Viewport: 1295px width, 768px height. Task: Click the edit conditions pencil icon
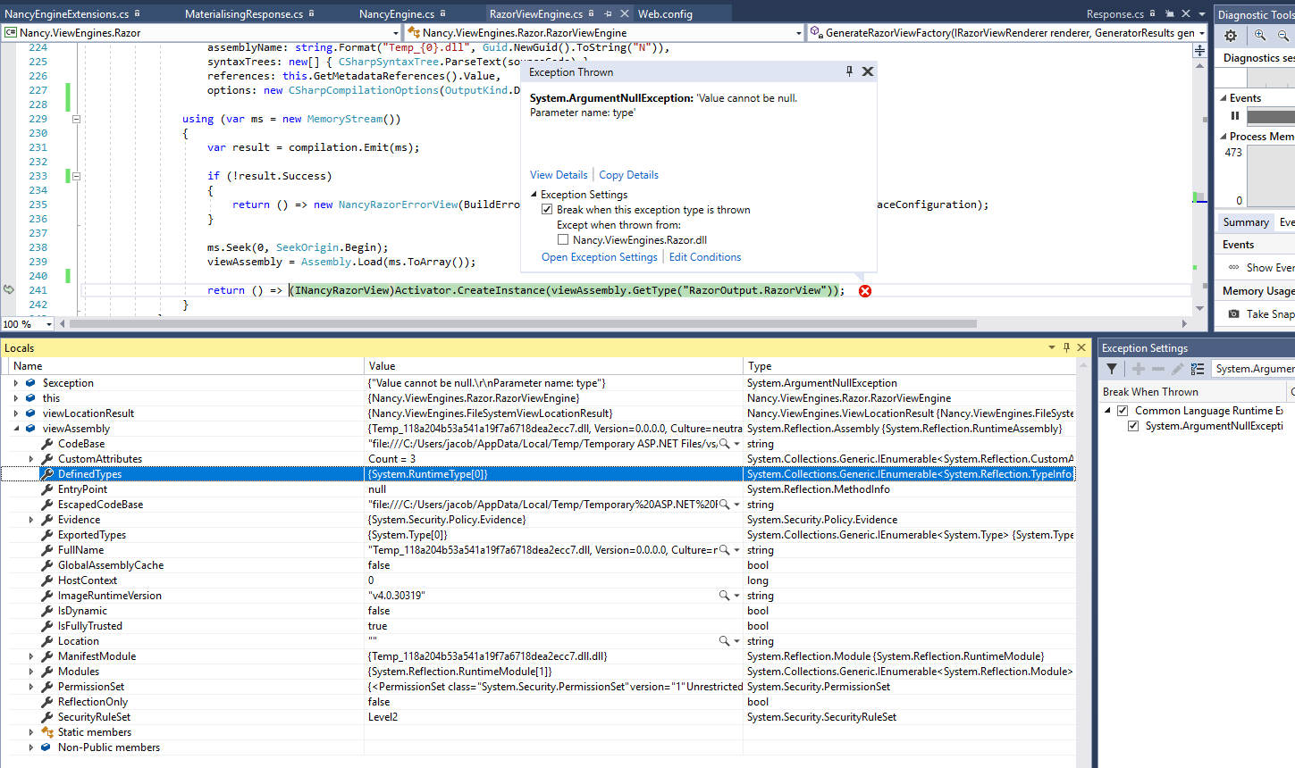point(1178,369)
